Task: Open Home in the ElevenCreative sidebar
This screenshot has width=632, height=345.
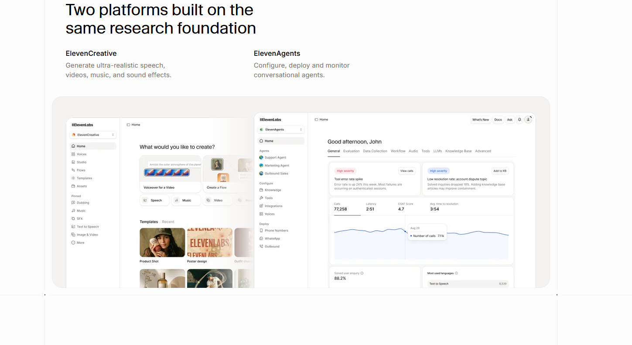Action: click(x=93, y=146)
